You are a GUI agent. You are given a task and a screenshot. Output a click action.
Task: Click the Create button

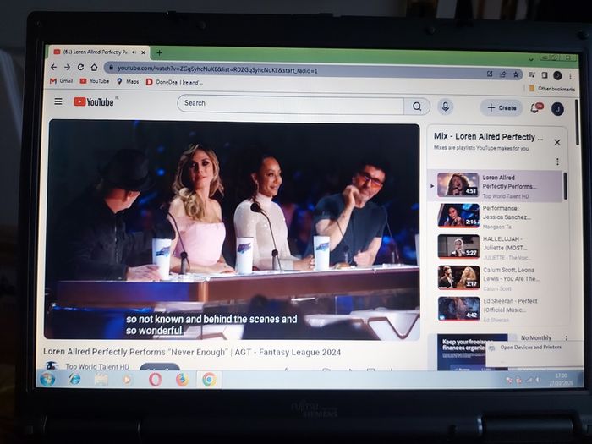coord(502,108)
